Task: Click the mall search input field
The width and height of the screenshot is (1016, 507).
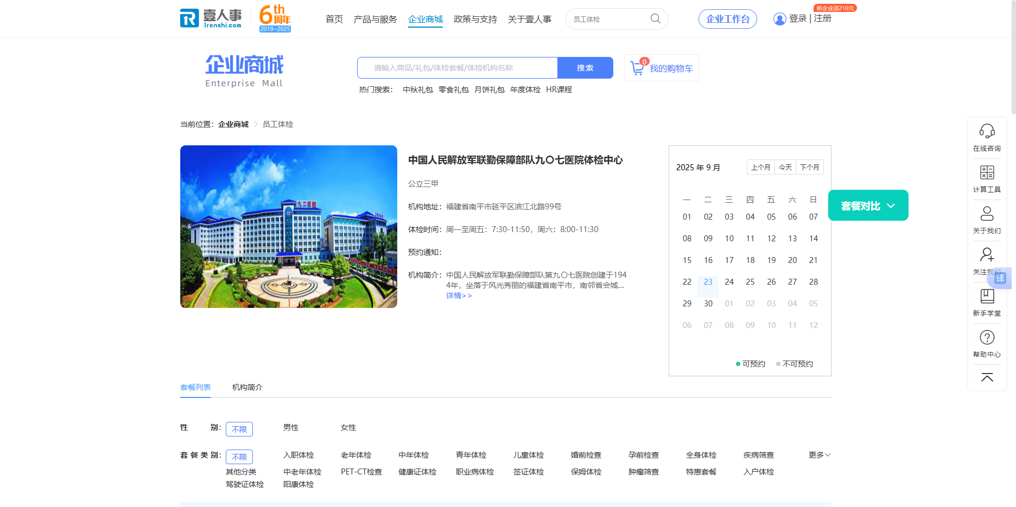Action: point(458,68)
